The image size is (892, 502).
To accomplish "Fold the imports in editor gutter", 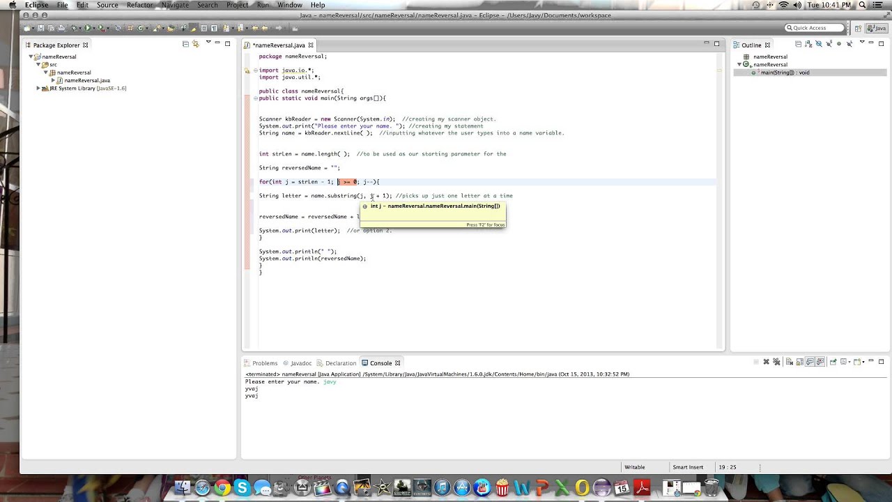I will (x=256, y=70).
